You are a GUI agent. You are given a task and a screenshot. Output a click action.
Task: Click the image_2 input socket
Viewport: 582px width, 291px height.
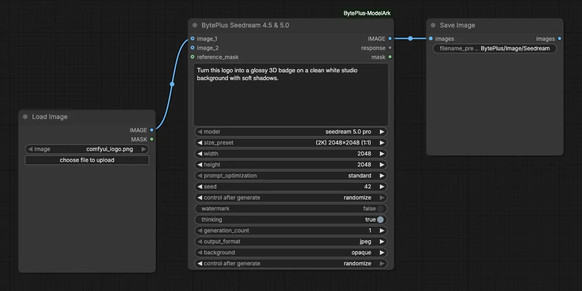point(192,48)
